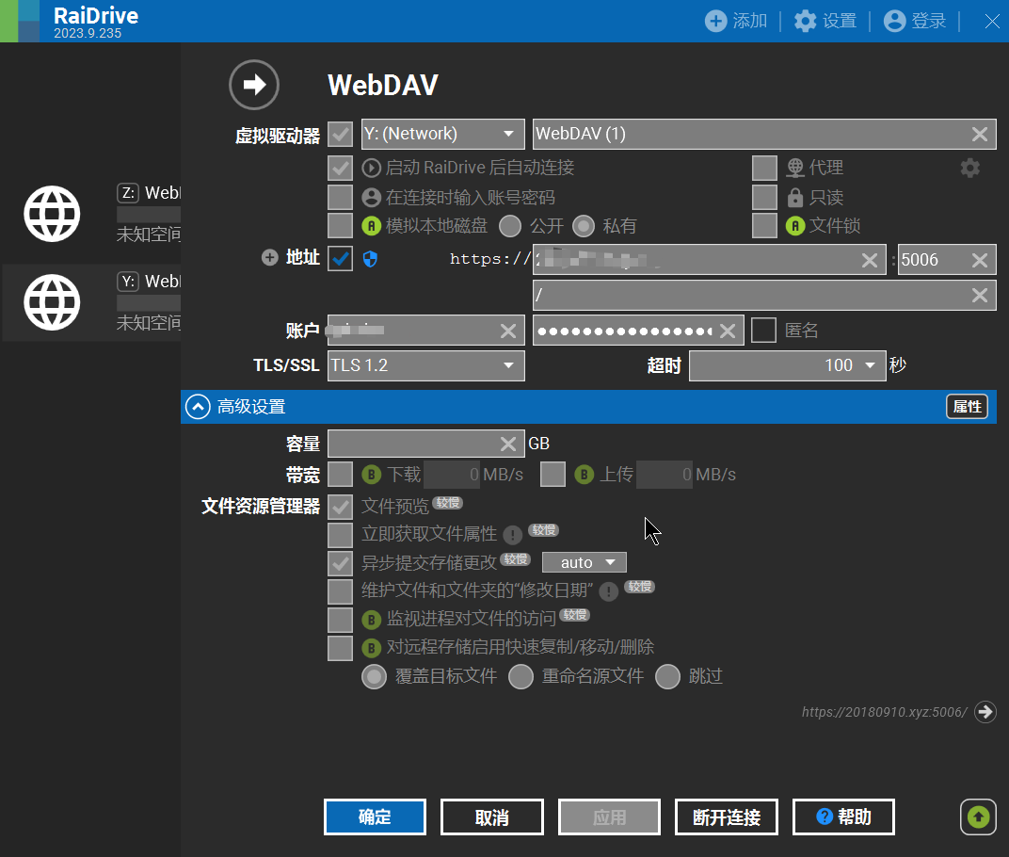This screenshot has width=1009, height=857.
Task: Select overwrite target file (覆盖目标文件) radio
Action: pyautogui.click(x=374, y=677)
